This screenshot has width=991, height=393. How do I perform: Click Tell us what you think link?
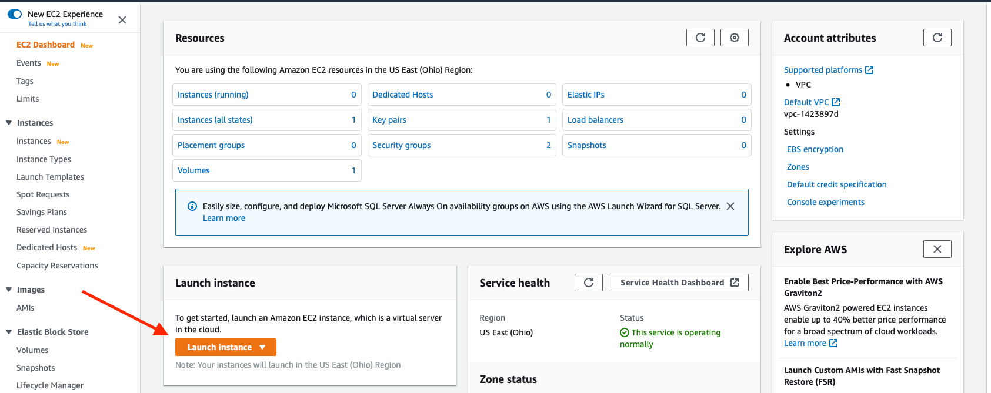57,24
